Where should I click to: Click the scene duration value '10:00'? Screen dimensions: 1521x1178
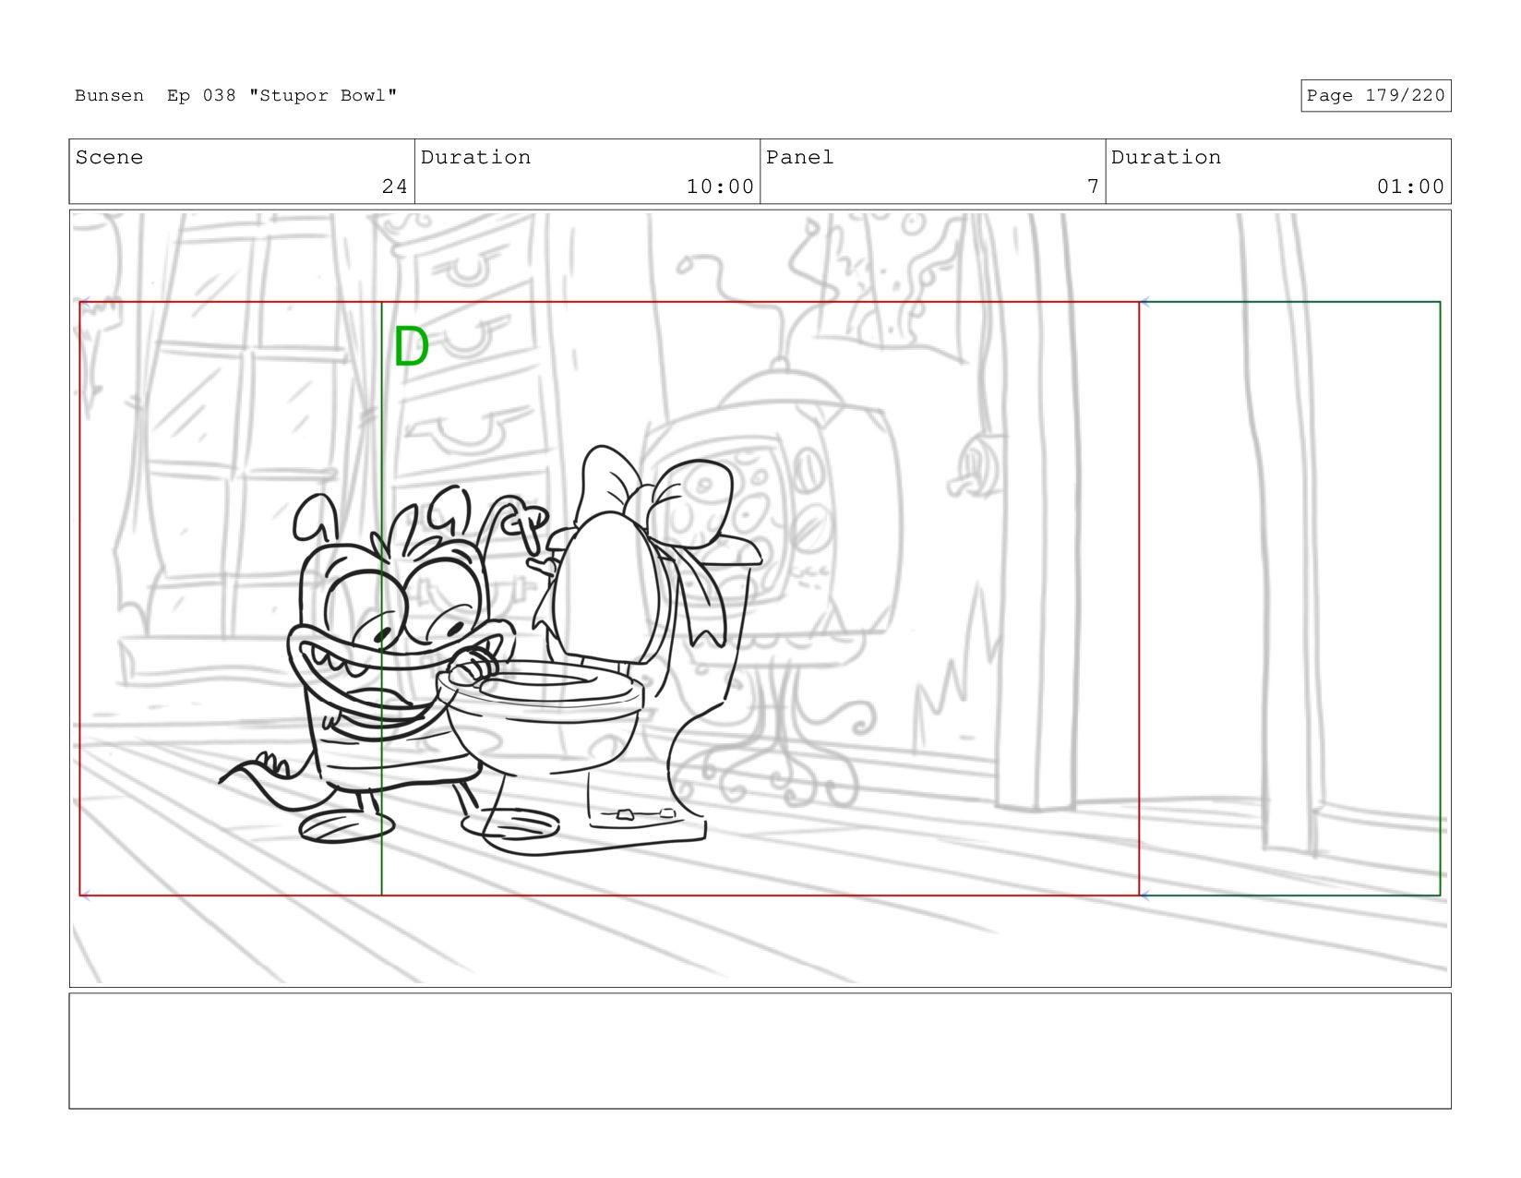tap(720, 186)
